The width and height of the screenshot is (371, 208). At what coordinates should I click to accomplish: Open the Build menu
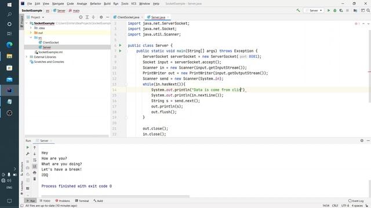click(x=107, y=3)
